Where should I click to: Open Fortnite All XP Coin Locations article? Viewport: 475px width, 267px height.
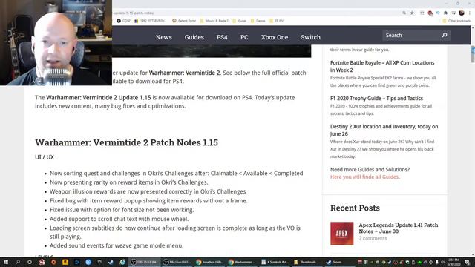pos(382,66)
